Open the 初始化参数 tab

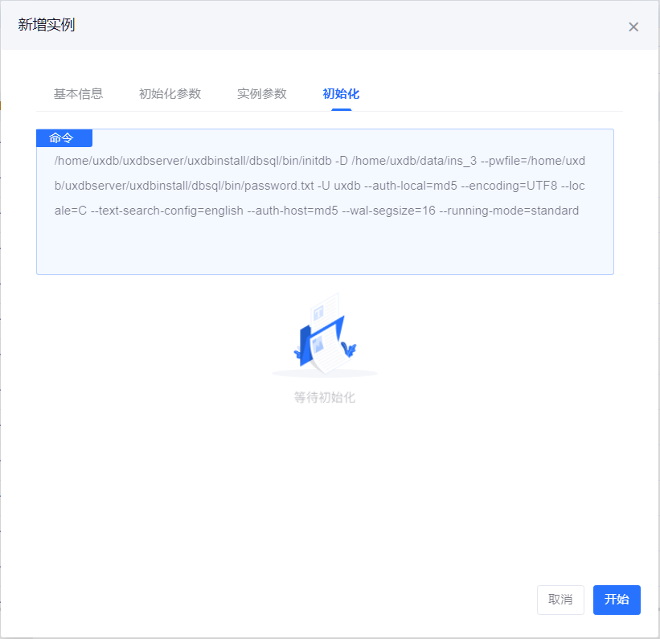coord(170,93)
